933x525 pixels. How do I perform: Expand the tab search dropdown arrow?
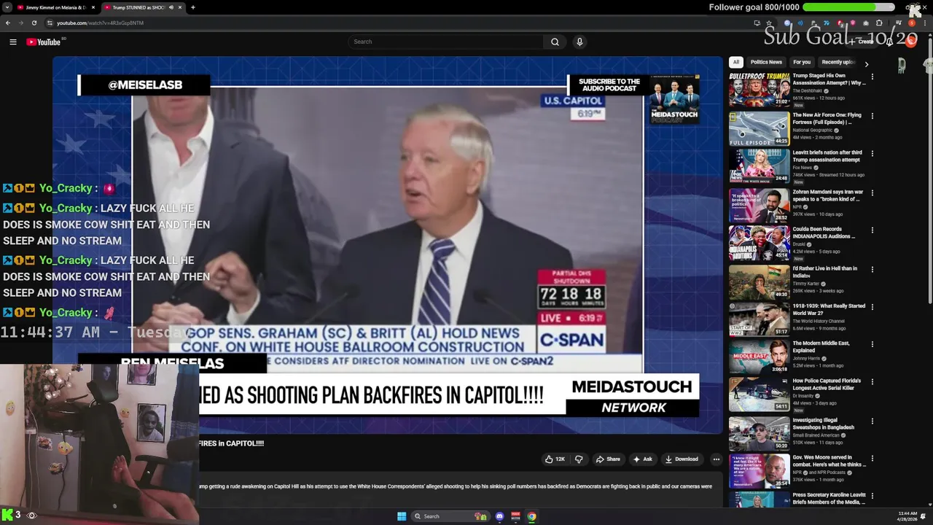[7, 7]
